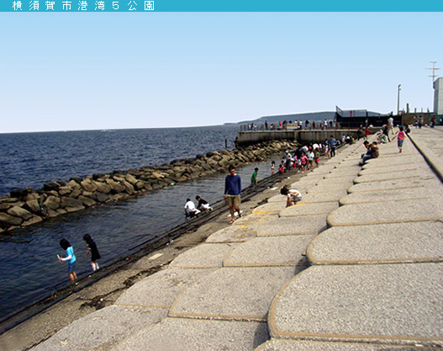The width and height of the screenshot is (443, 351).
Task: Click the girl in the dark dress wading
Action: [x=92, y=252]
